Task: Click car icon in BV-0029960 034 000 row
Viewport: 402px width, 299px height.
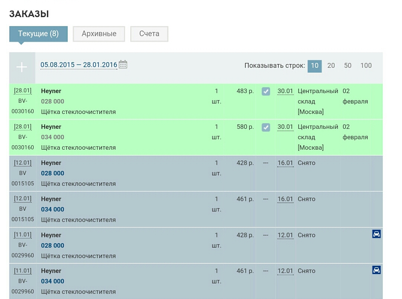Action: tap(376, 270)
